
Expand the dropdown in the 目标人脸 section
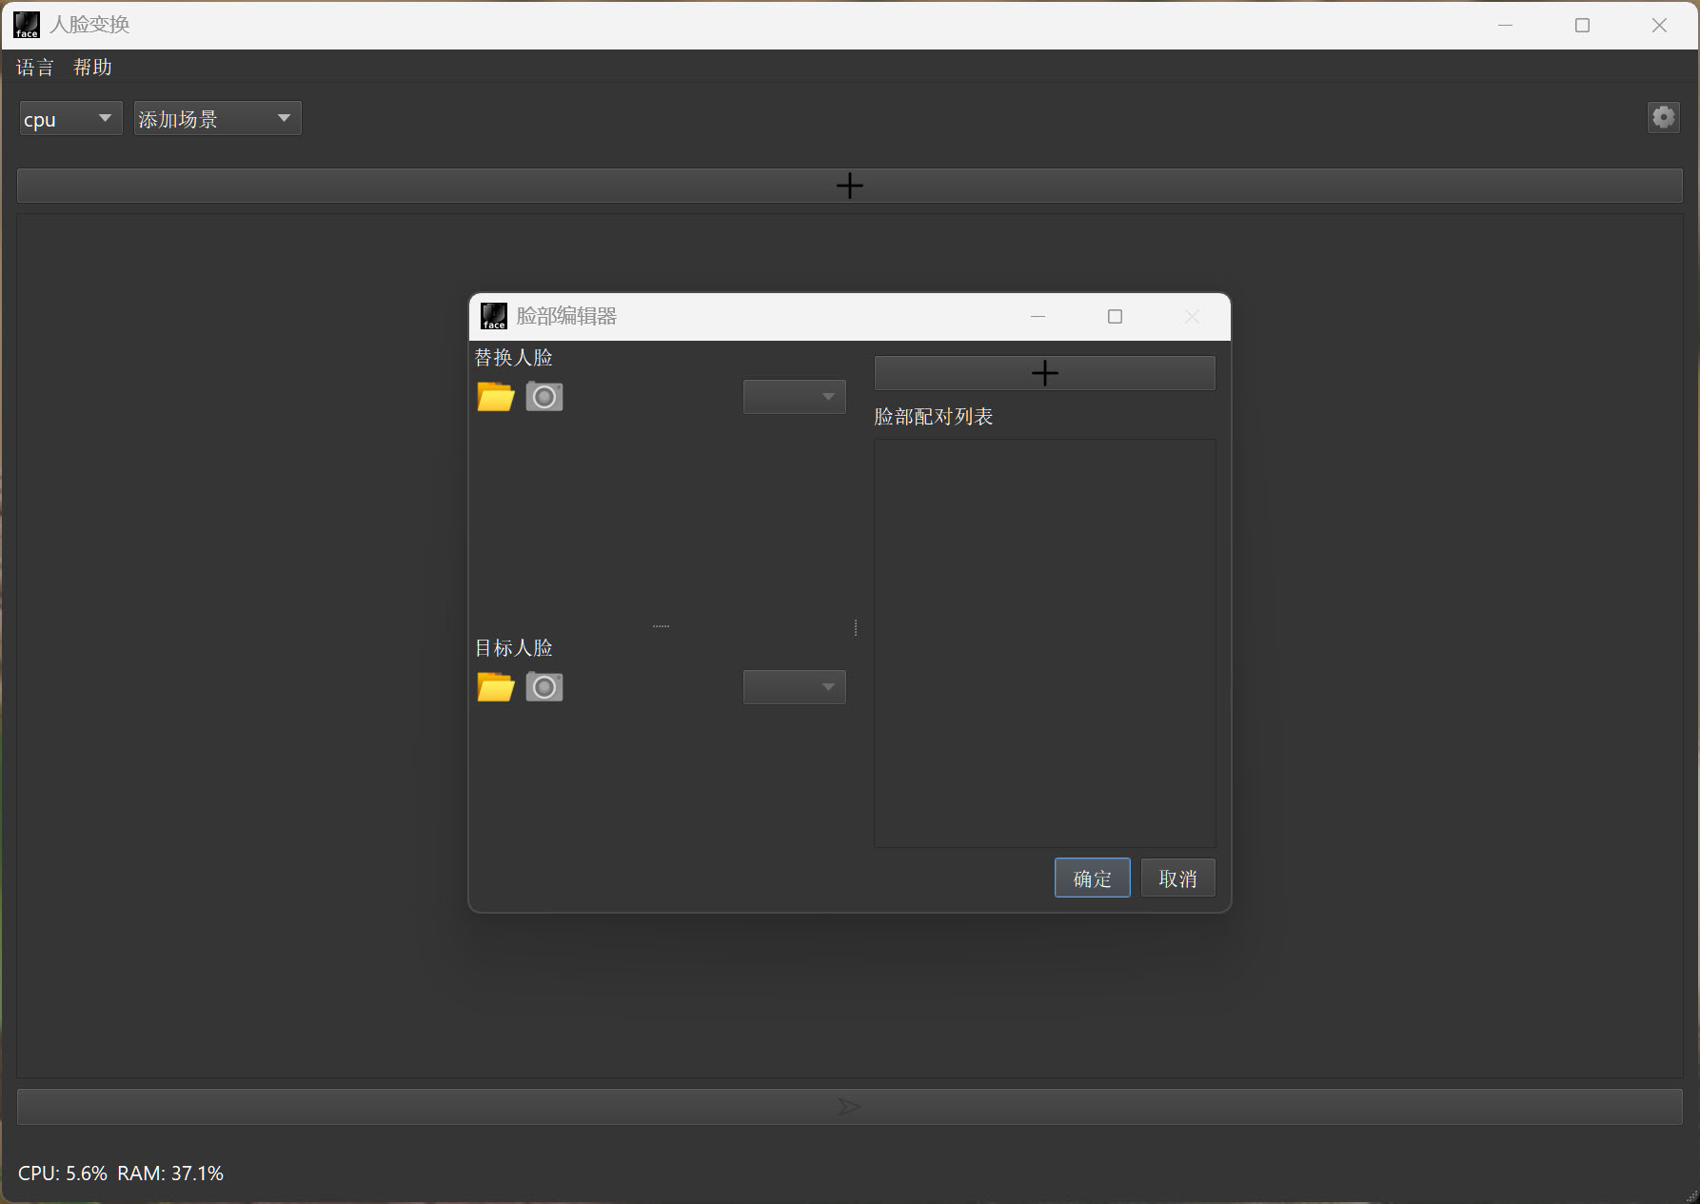point(794,687)
